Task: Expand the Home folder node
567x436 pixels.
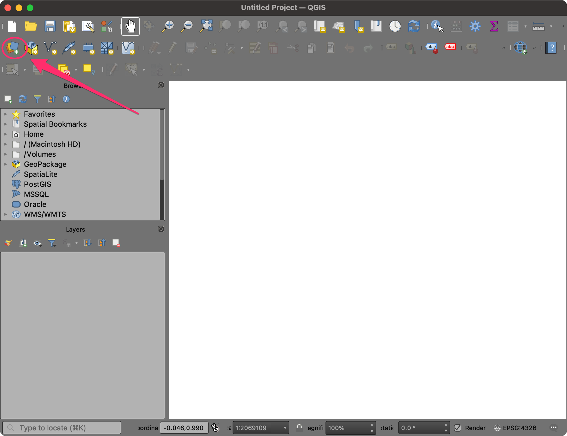Action: 6,134
